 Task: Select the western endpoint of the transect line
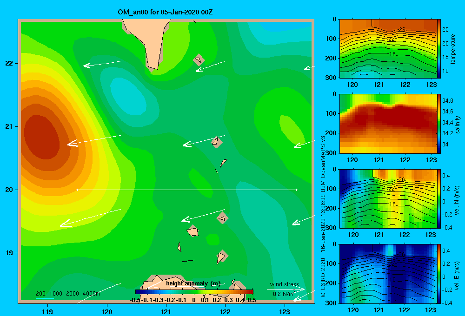(x=77, y=190)
